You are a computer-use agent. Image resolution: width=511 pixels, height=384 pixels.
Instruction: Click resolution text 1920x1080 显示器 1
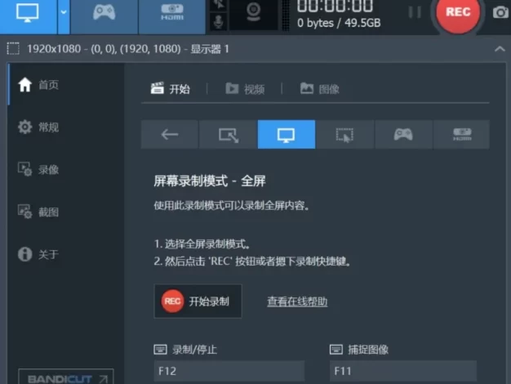(x=128, y=49)
